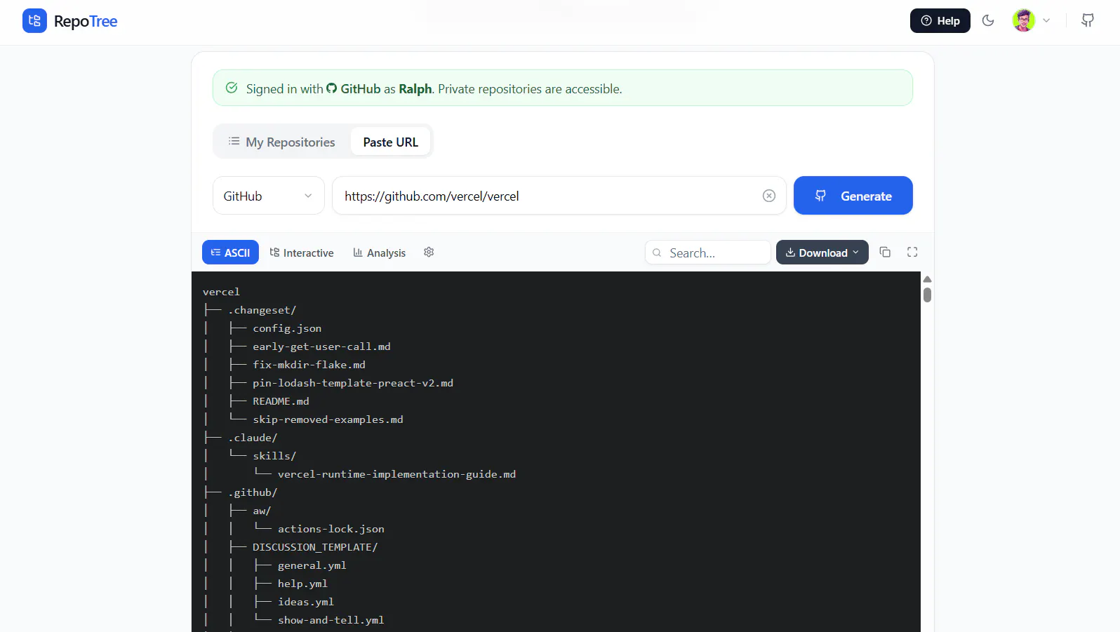Click the DISCUSSION_TEMPLATE/ folder line

pos(315,547)
